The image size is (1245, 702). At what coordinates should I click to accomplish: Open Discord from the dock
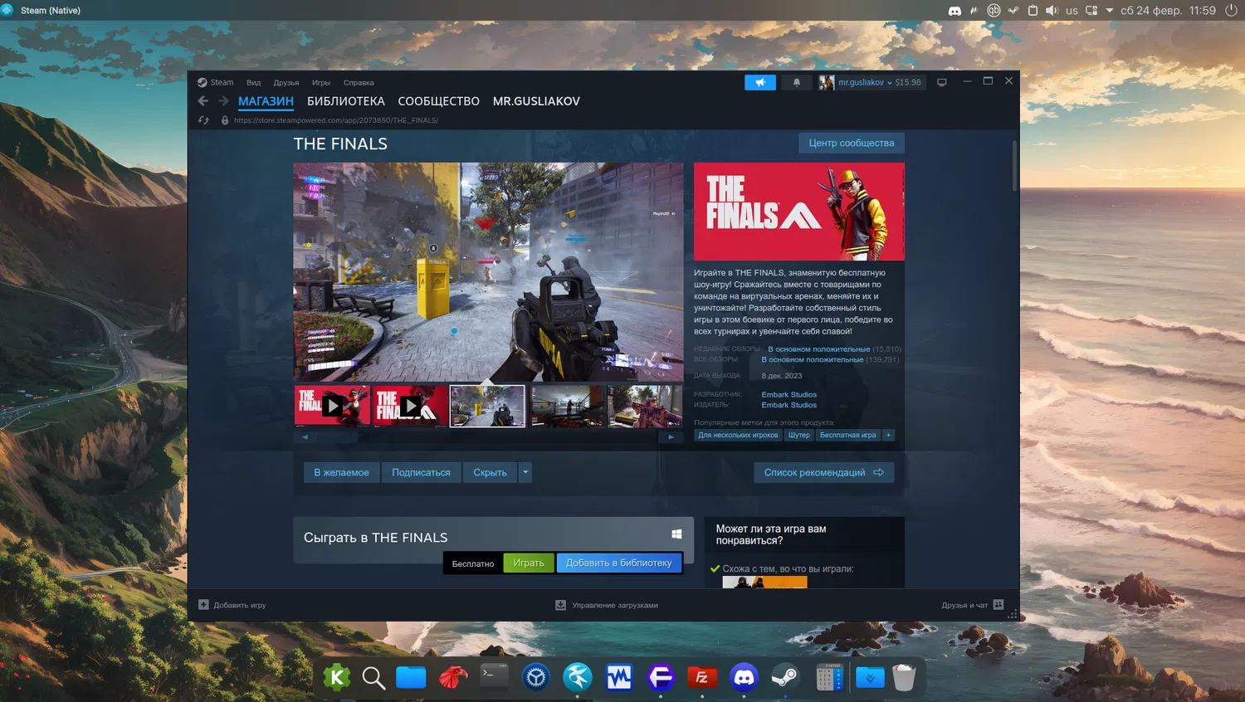coord(744,678)
